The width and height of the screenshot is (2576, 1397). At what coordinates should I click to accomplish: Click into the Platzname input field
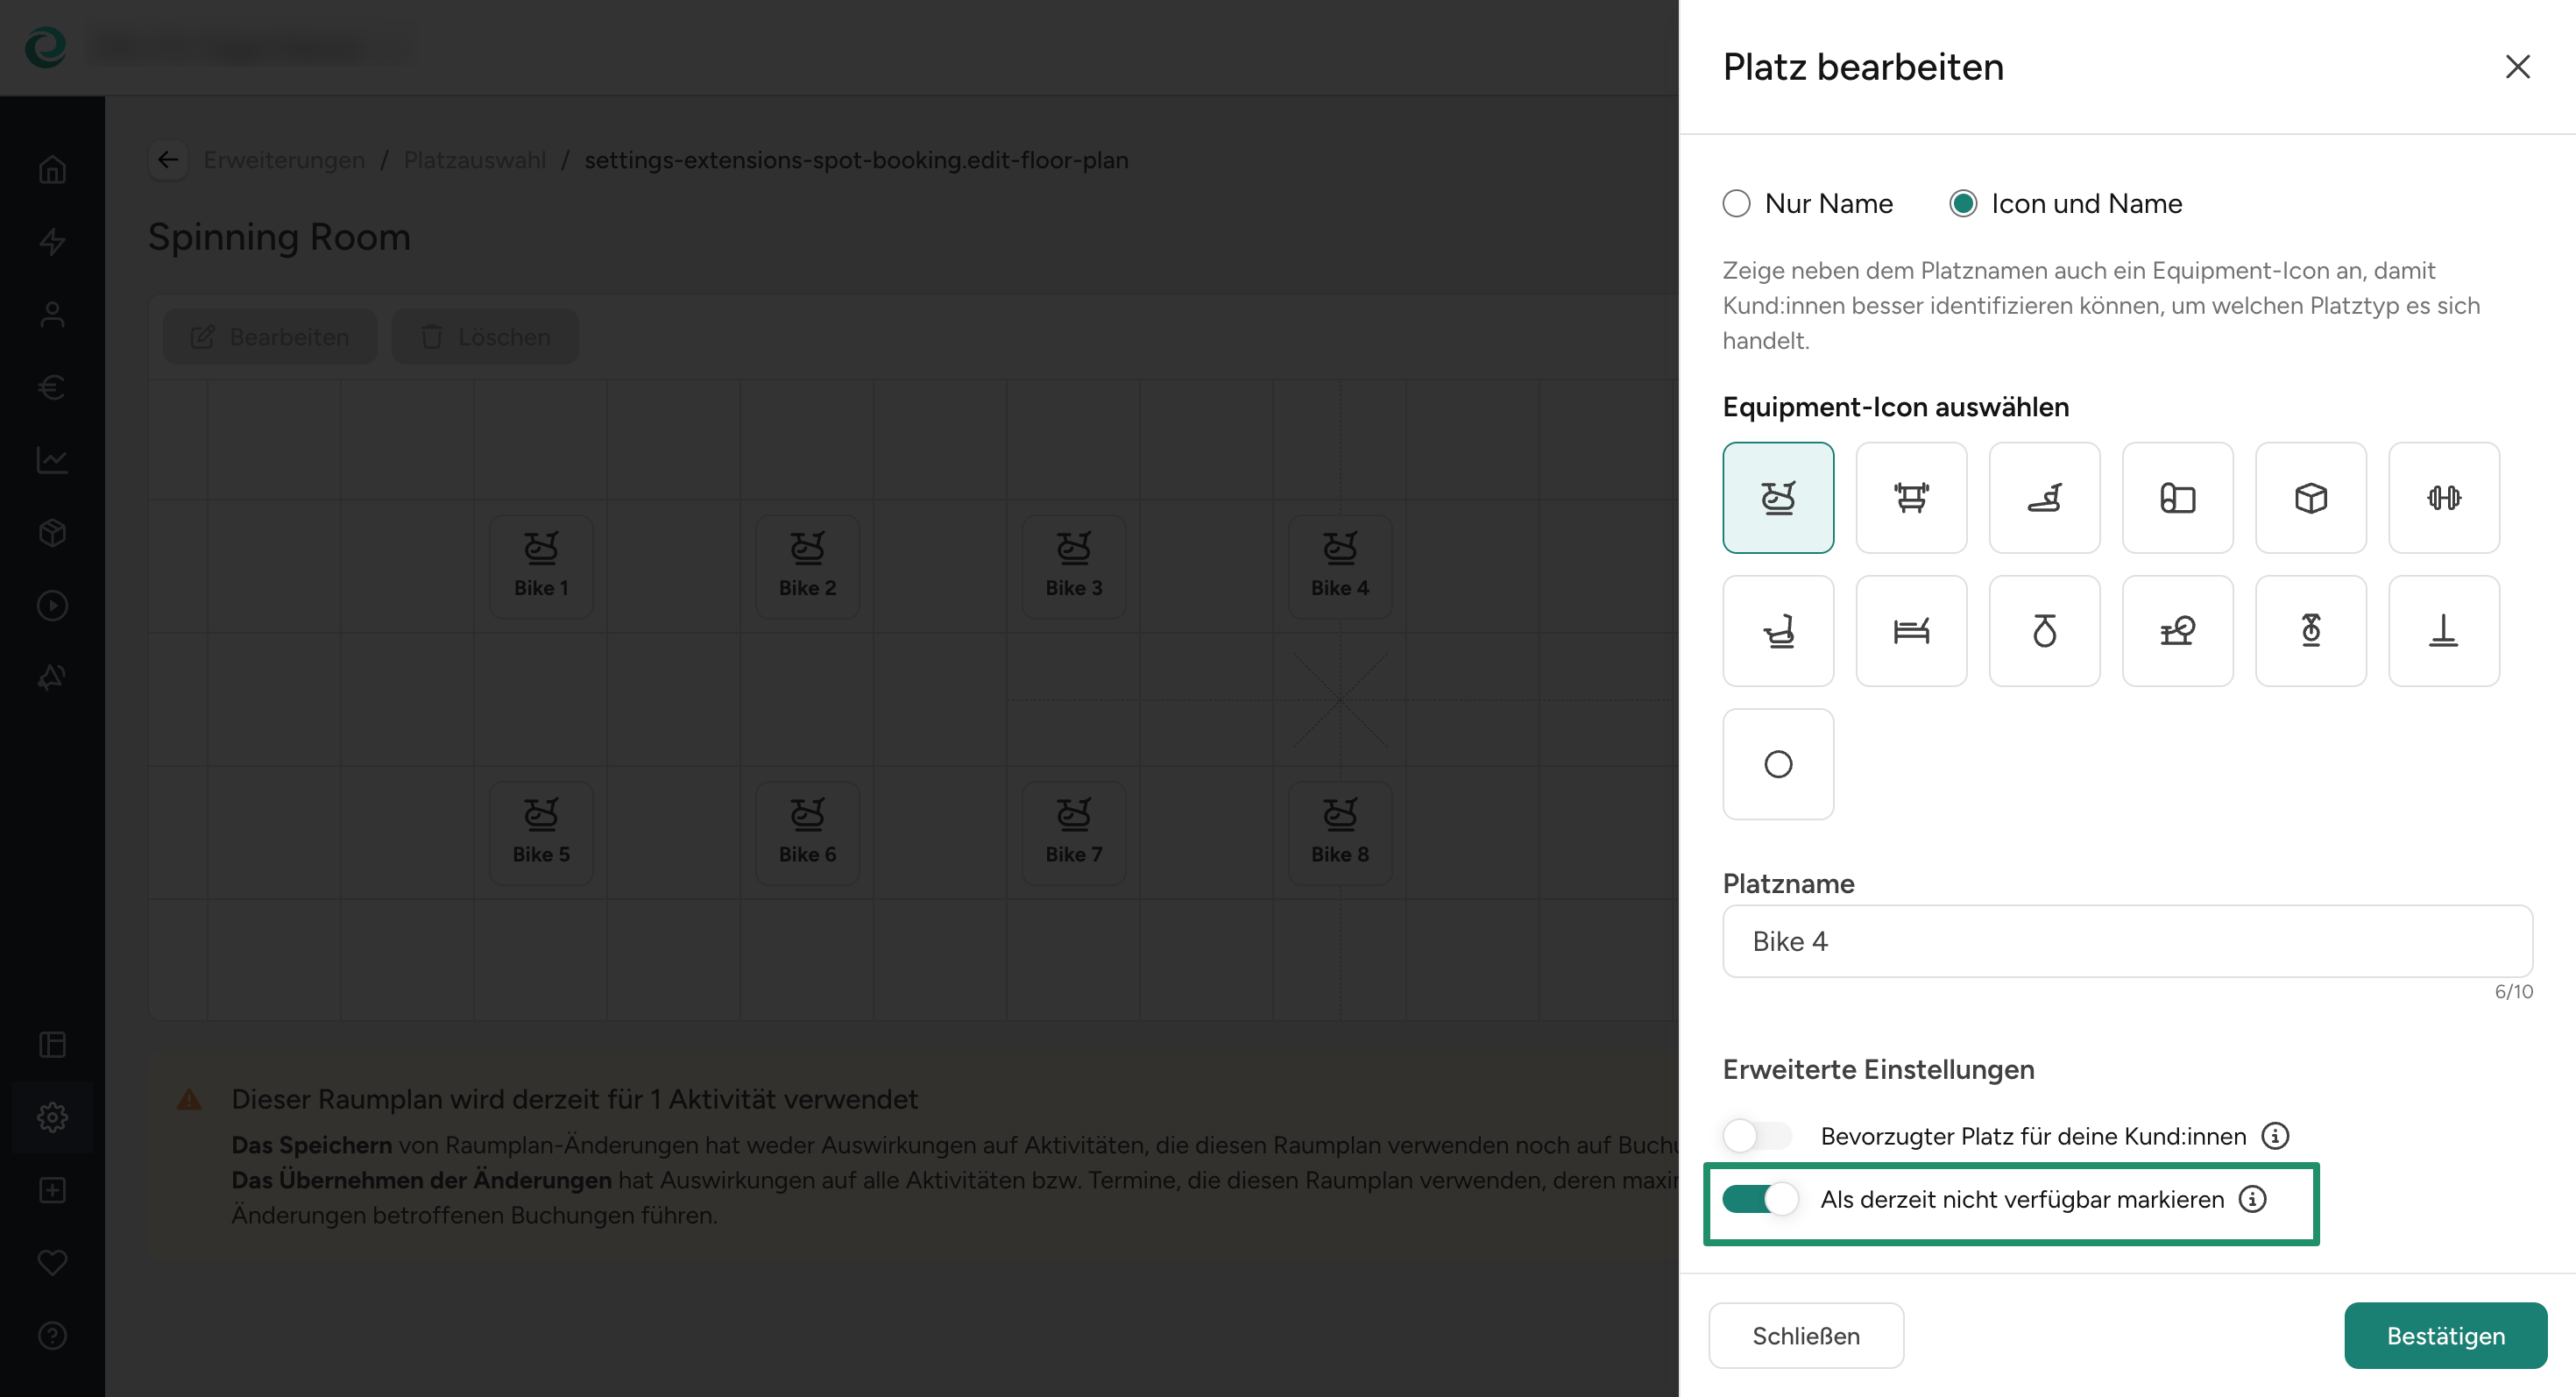pyautogui.click(x=2126, y=940)
